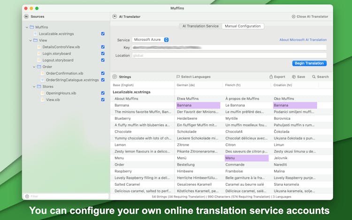Click the OrderStringCatalogue.xcstrings file icon
The height and width of the screenshot is (220, 352).
43,80
